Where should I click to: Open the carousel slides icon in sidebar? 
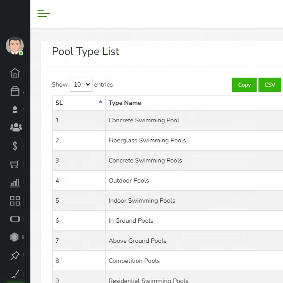point(15,219)
